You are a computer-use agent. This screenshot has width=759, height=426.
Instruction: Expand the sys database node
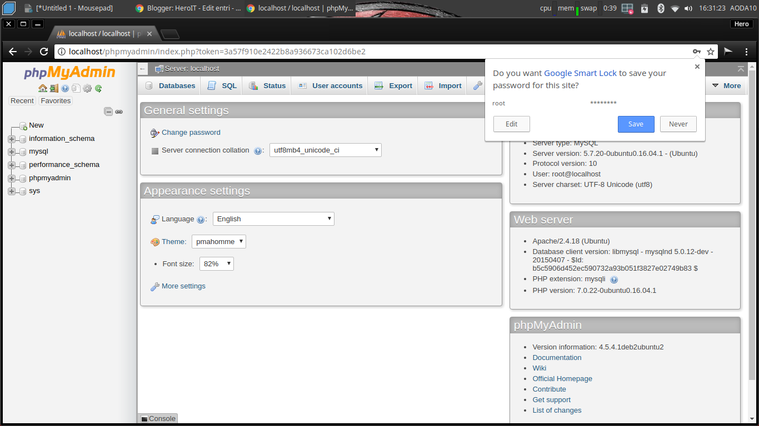[12, 191]
